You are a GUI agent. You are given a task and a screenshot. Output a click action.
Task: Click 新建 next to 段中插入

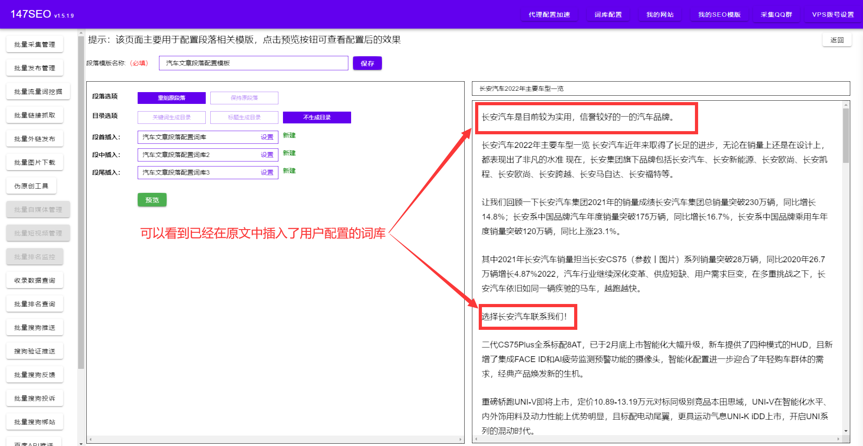tap(289, 153)
